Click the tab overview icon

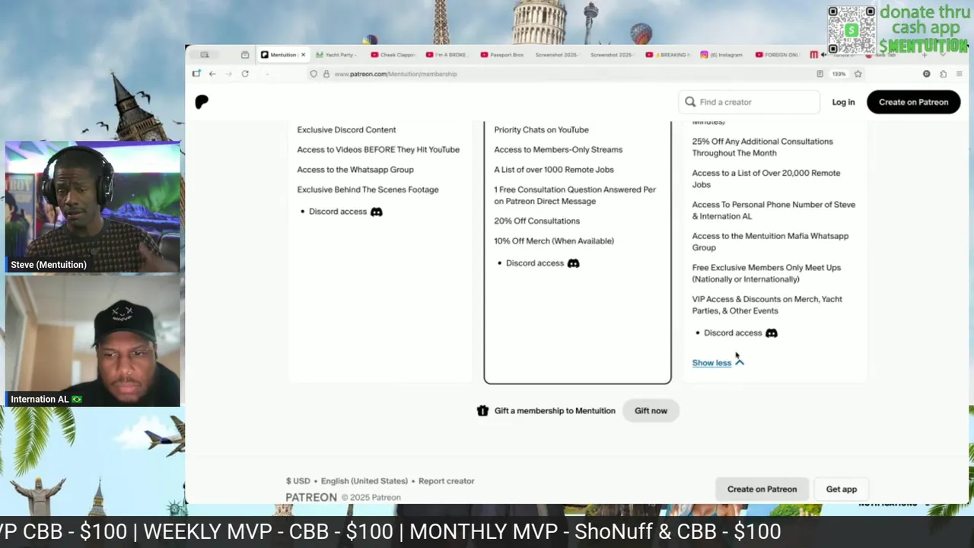tap(244, 55)
